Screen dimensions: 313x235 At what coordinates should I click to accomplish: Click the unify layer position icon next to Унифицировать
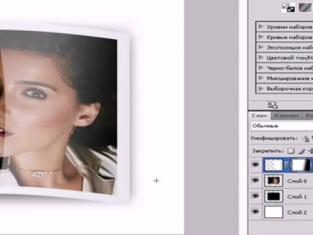coord(306,138)
